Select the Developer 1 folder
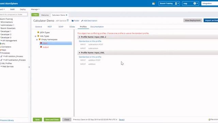 tap(6, 31)
